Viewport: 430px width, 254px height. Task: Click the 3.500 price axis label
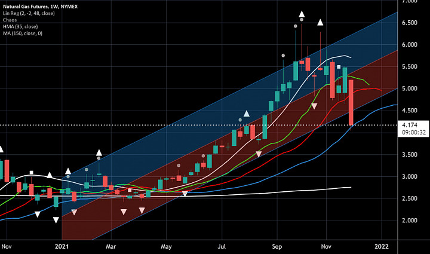click(x=410, y=155)
